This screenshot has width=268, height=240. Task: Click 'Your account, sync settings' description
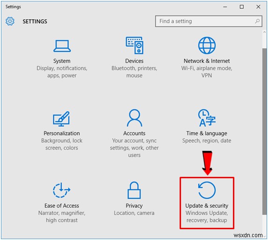134,148
